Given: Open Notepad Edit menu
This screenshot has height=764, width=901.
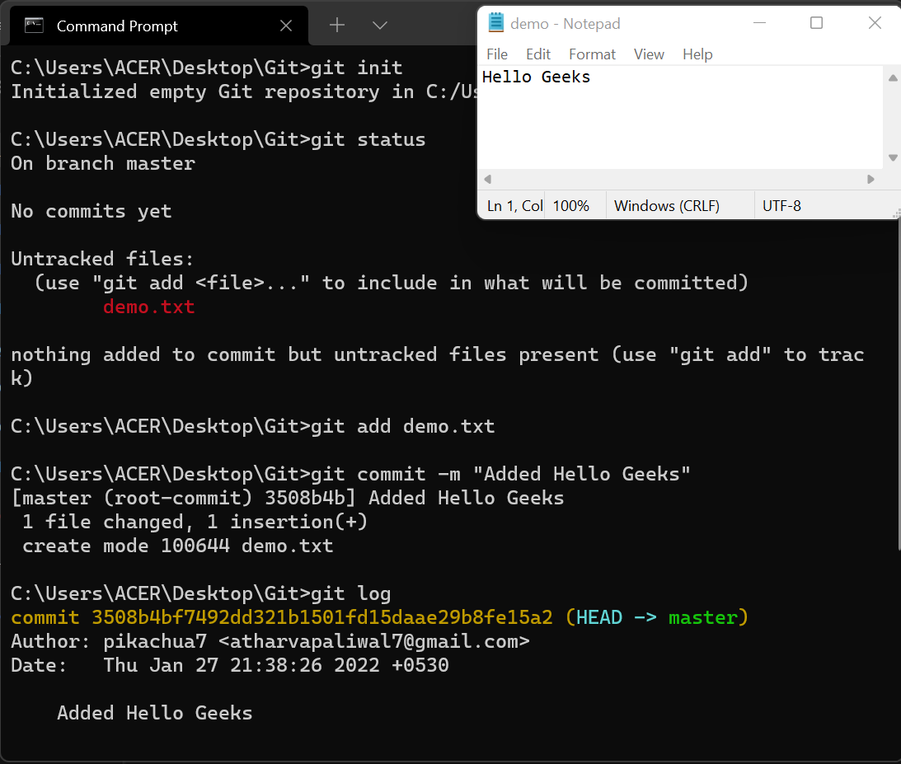Looking at the screenshot, I should point(537,54).
